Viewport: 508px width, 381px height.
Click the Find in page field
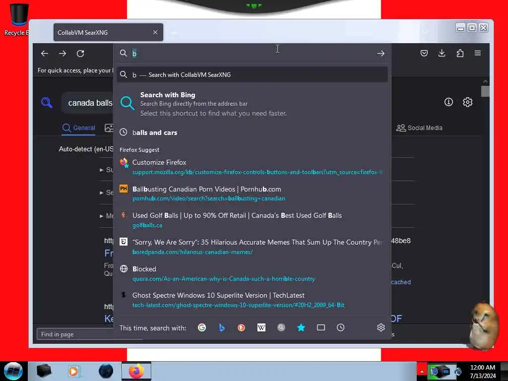tap(91, 334)
